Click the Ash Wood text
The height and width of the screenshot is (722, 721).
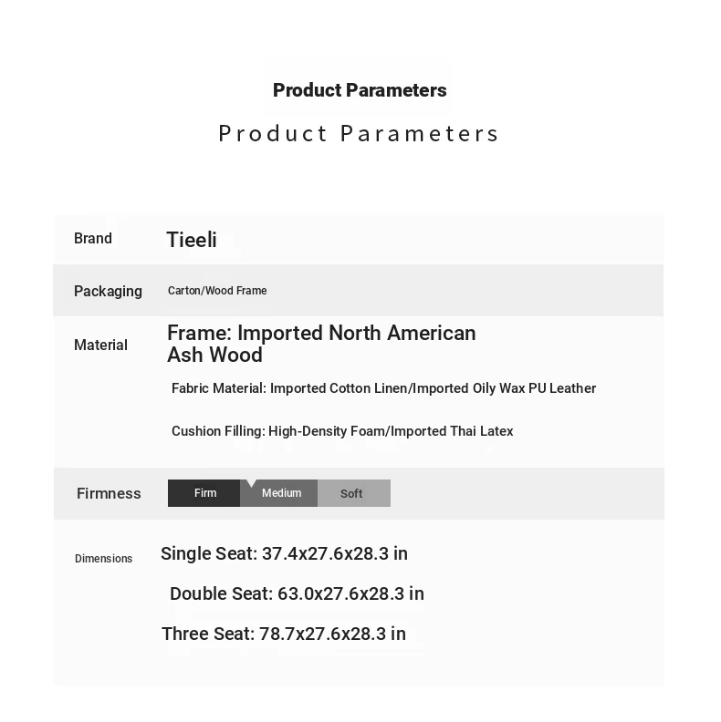(x=215, y=355)
